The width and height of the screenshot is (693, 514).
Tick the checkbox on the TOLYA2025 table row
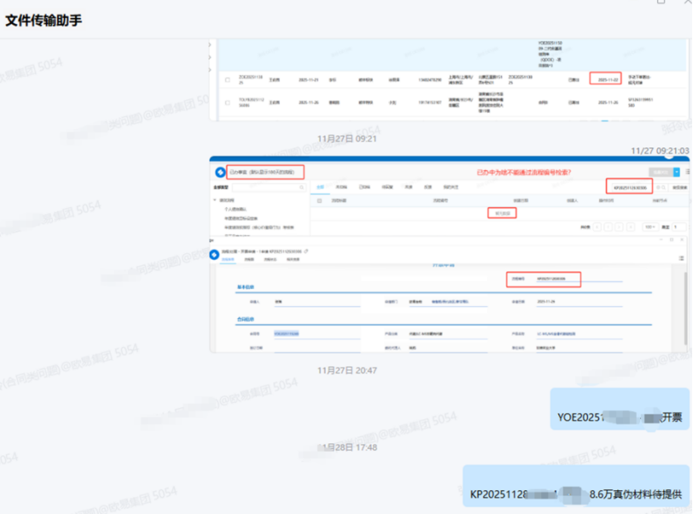point(227,102)
